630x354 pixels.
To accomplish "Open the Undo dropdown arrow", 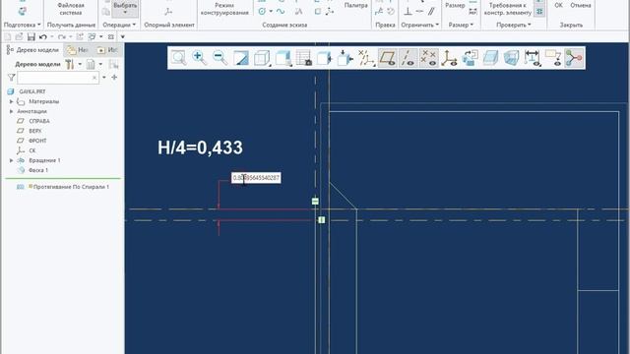I will [x=52, y=37].
